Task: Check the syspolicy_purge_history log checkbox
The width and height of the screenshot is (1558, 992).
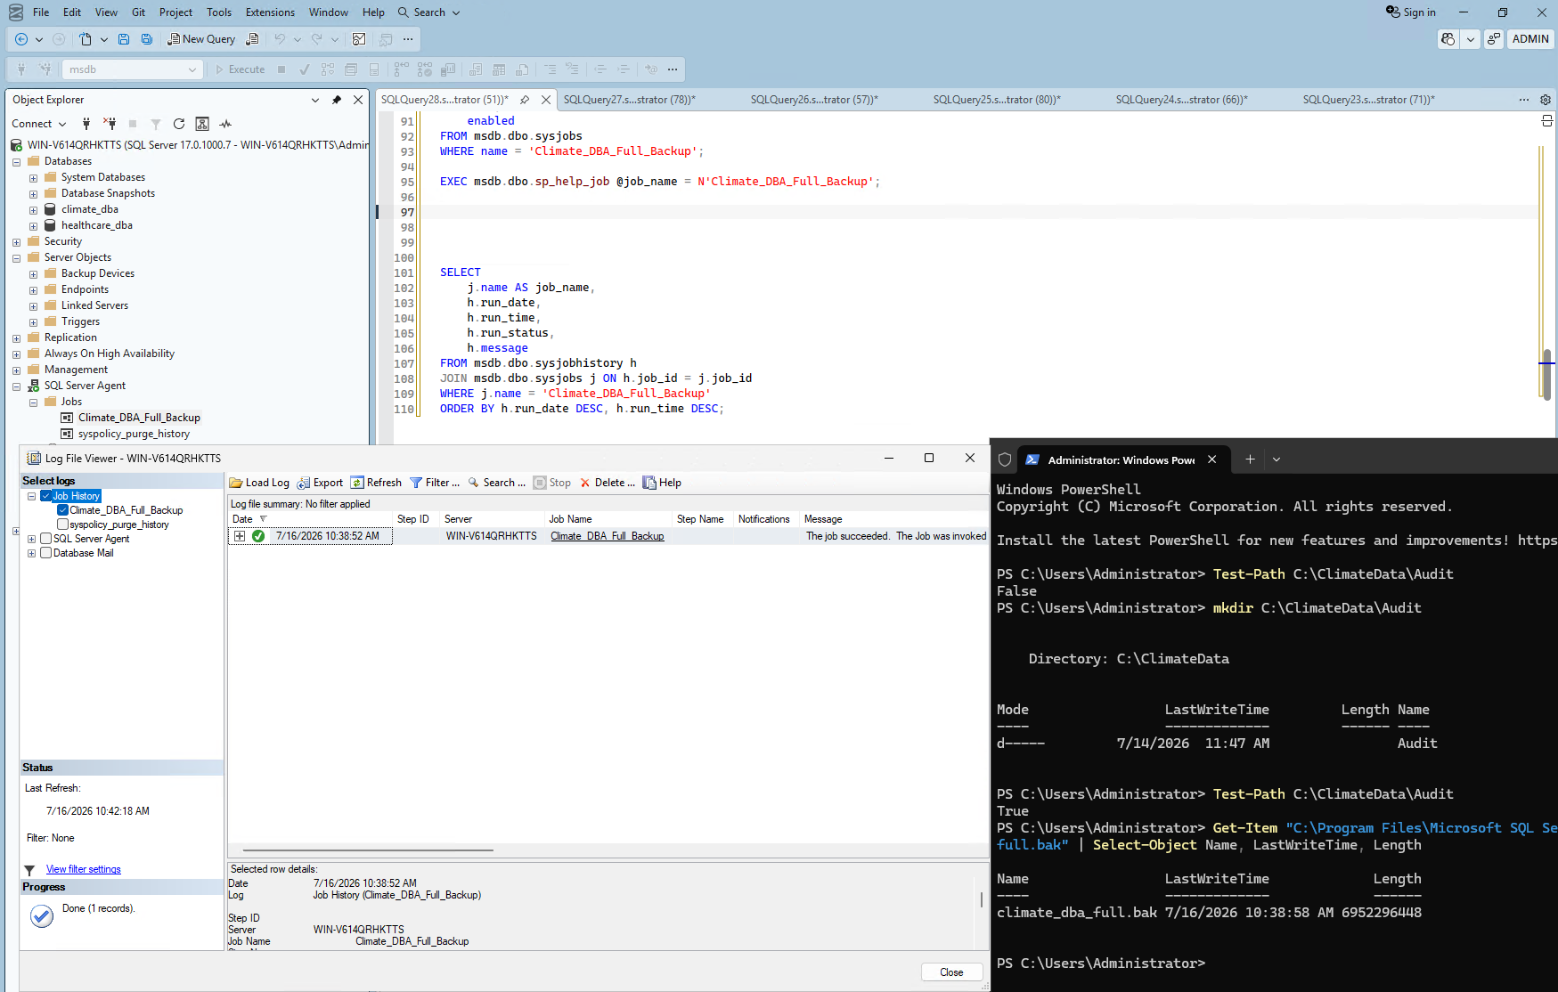Action: click(x=63, y=524)
